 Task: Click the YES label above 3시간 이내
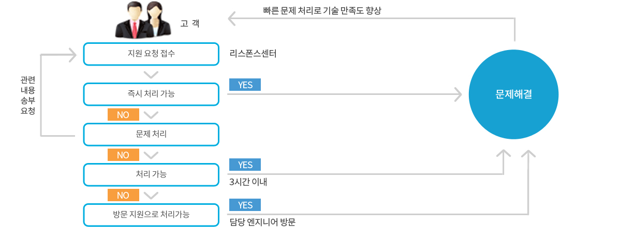(245, 165)
